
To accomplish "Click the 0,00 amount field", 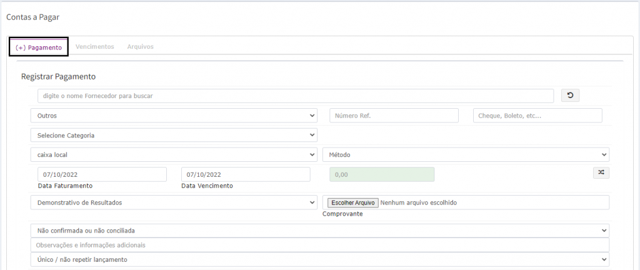I will (382, 174).
